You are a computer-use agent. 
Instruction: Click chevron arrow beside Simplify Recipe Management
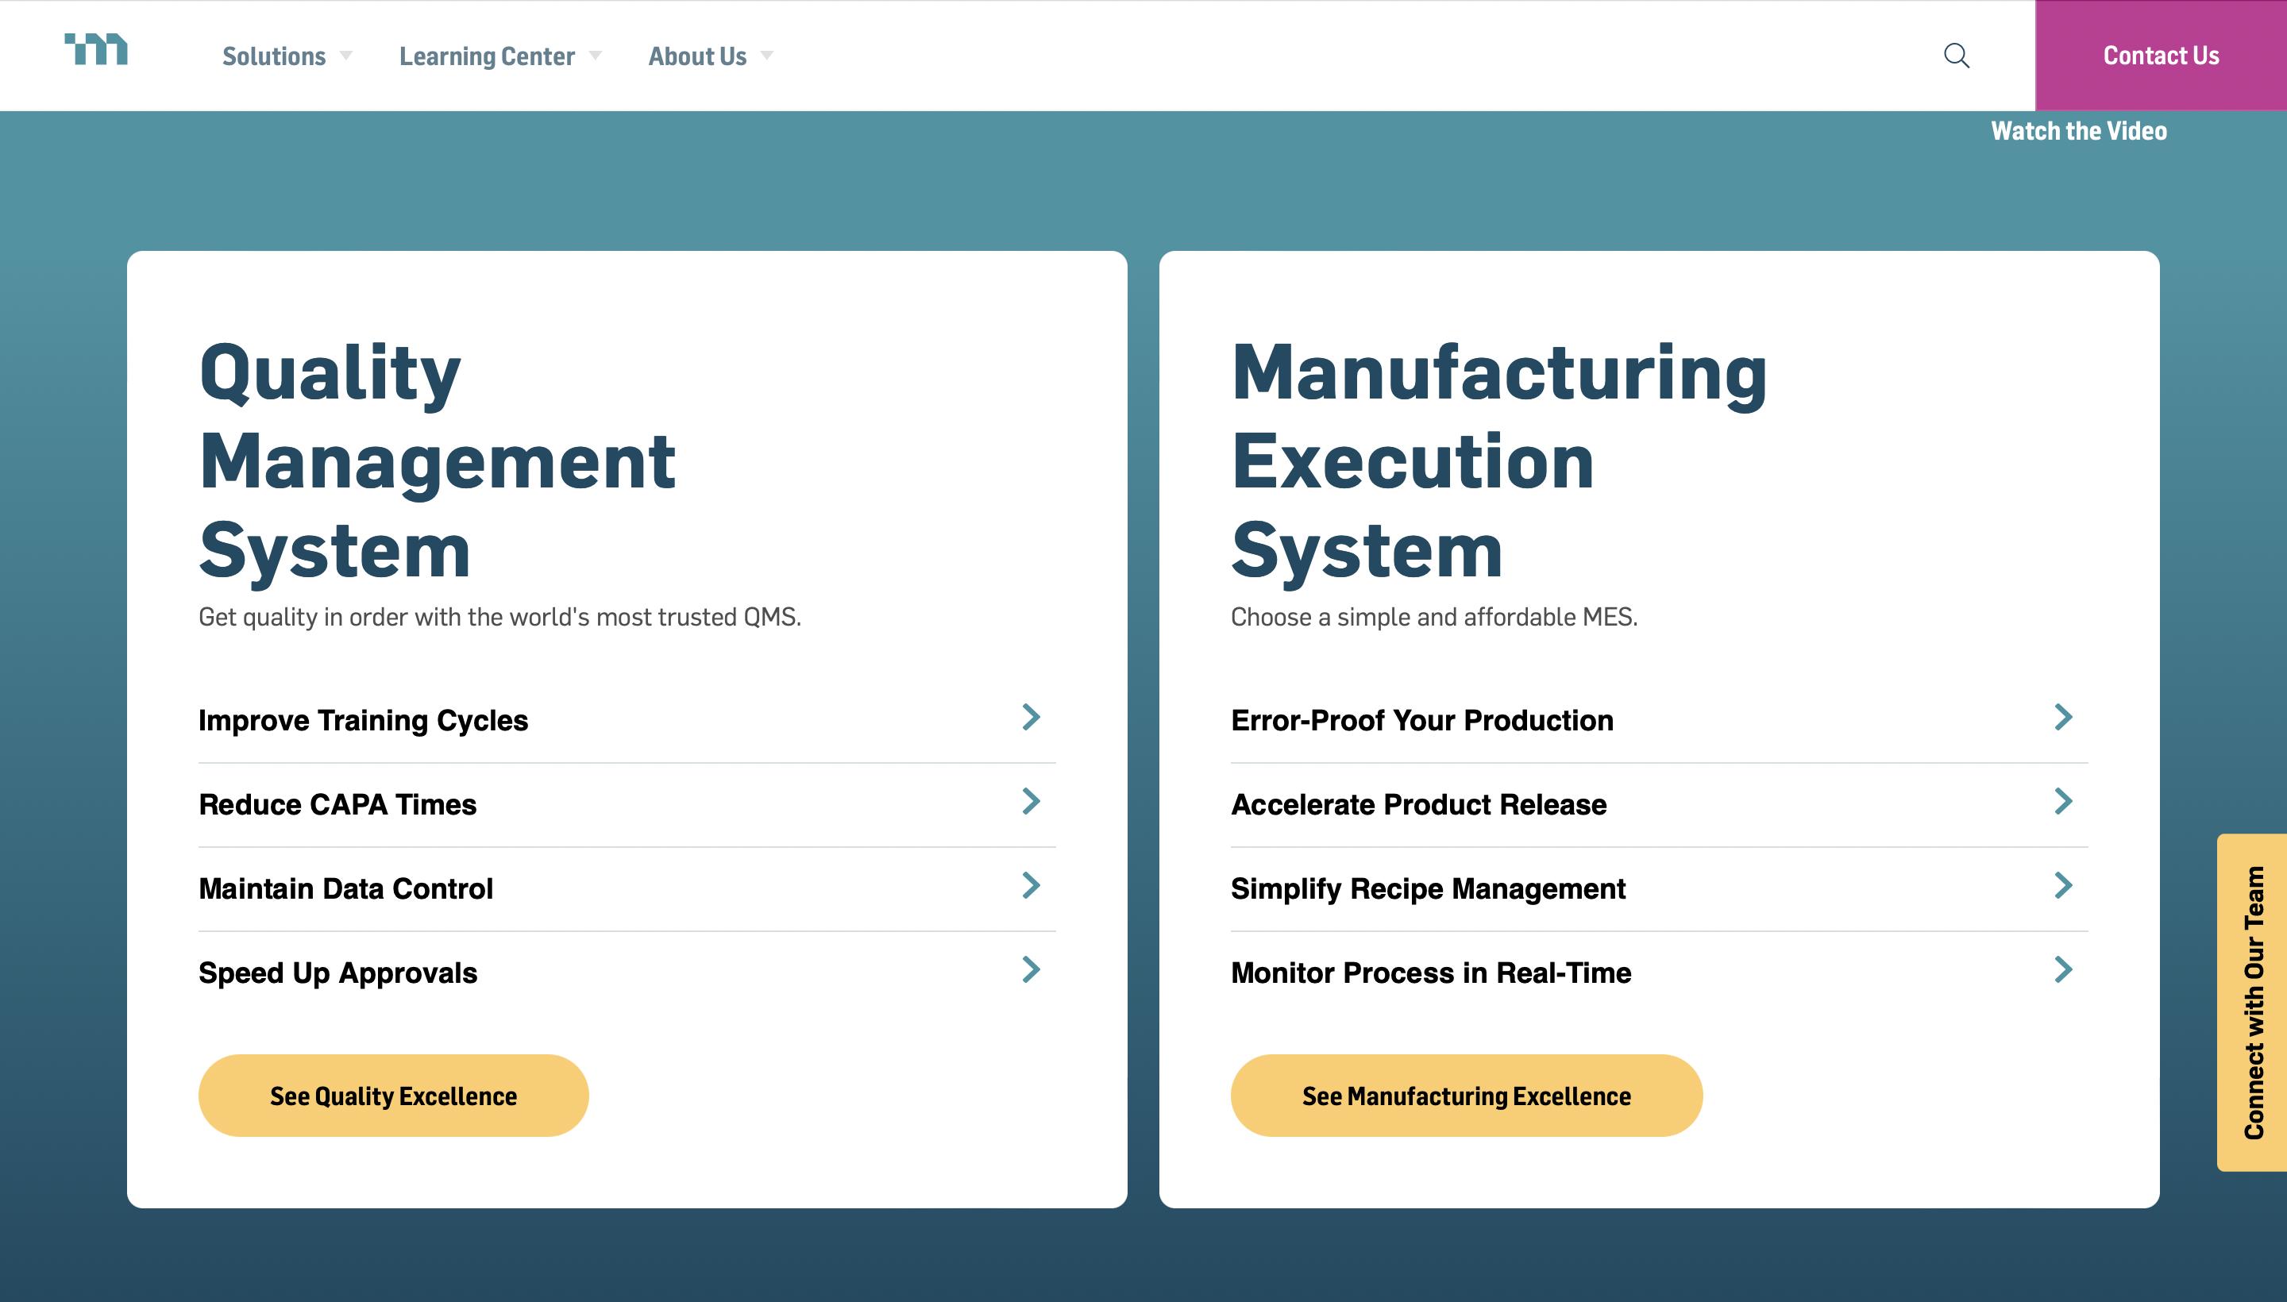point(2063,885)
